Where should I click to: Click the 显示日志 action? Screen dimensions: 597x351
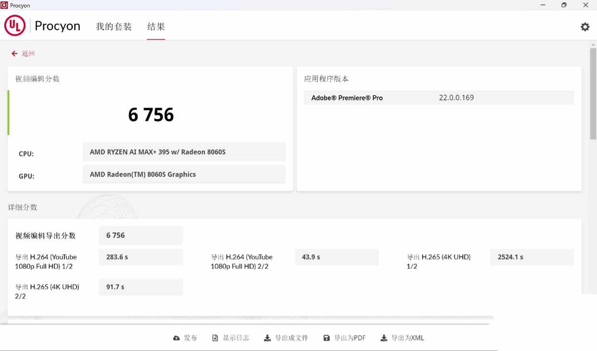point(236,338)
